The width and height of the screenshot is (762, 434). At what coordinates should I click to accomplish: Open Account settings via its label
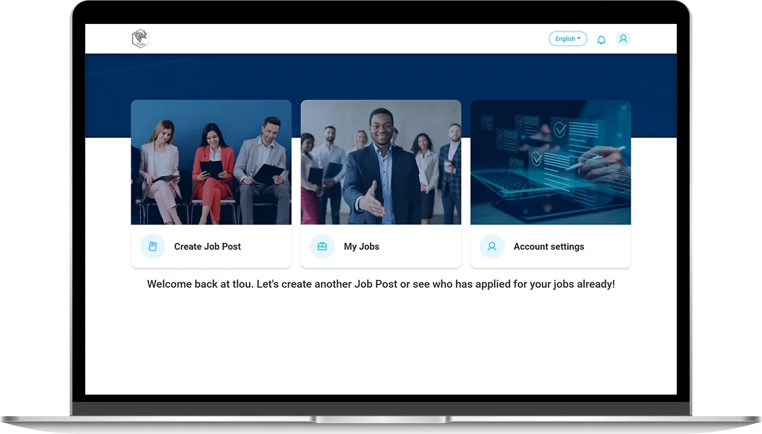pyautogui.click(x=548, y=247)
